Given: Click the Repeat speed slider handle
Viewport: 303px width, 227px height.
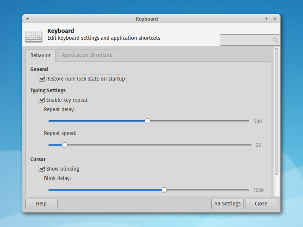Looking at the screenshot, I should tap(64, 145).
